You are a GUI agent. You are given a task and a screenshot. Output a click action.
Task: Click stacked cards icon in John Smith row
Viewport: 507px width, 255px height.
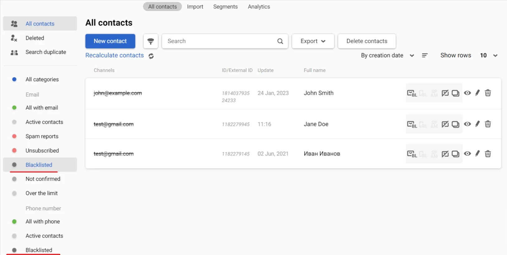(455, 93)
